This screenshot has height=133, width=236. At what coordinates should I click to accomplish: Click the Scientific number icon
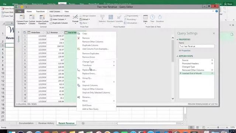click(x=119, y=17)
